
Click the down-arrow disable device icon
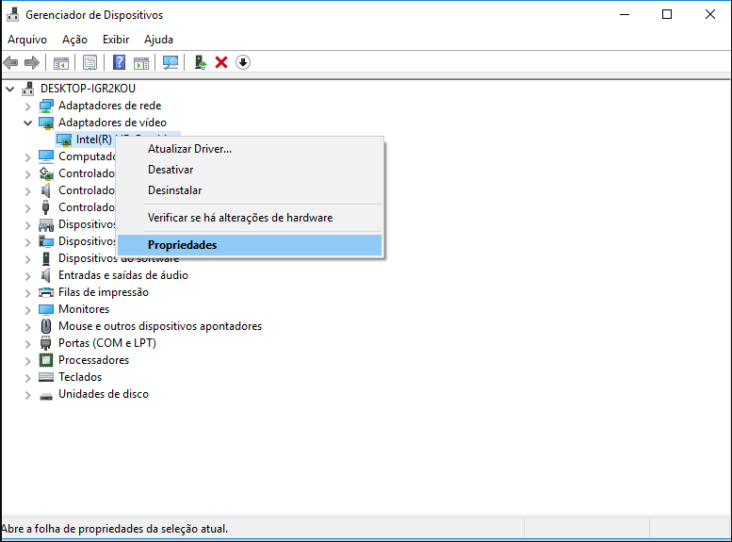pyautogui.click(x=243, y=62)
